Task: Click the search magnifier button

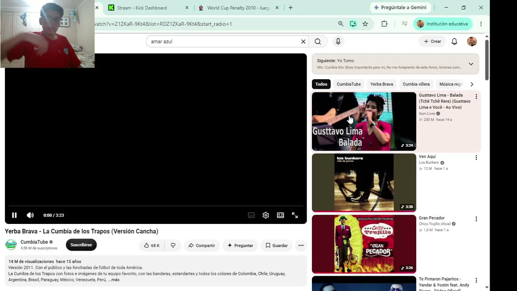Action: 318,41
